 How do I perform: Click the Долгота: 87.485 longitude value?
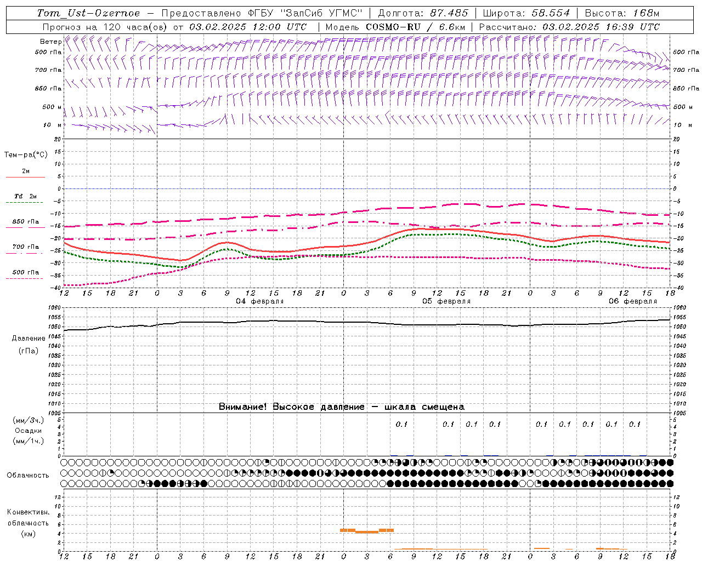pyautogui.click(x=423, y=13)
